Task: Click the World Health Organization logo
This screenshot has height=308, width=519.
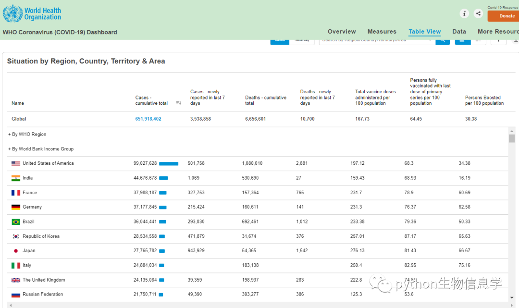Action: click(x=32, y=13)
